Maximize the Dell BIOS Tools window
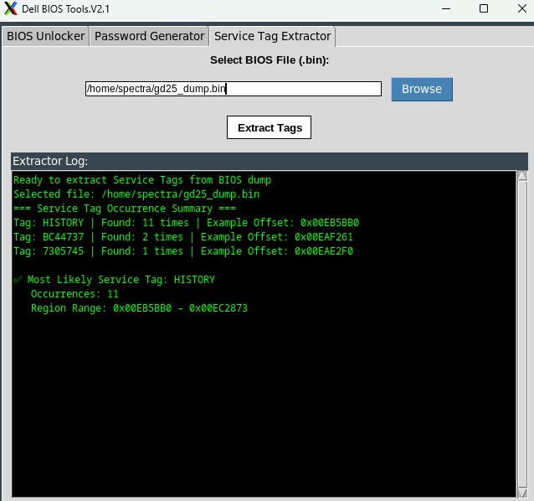This screenshot has width=534, height=501. 484,8
